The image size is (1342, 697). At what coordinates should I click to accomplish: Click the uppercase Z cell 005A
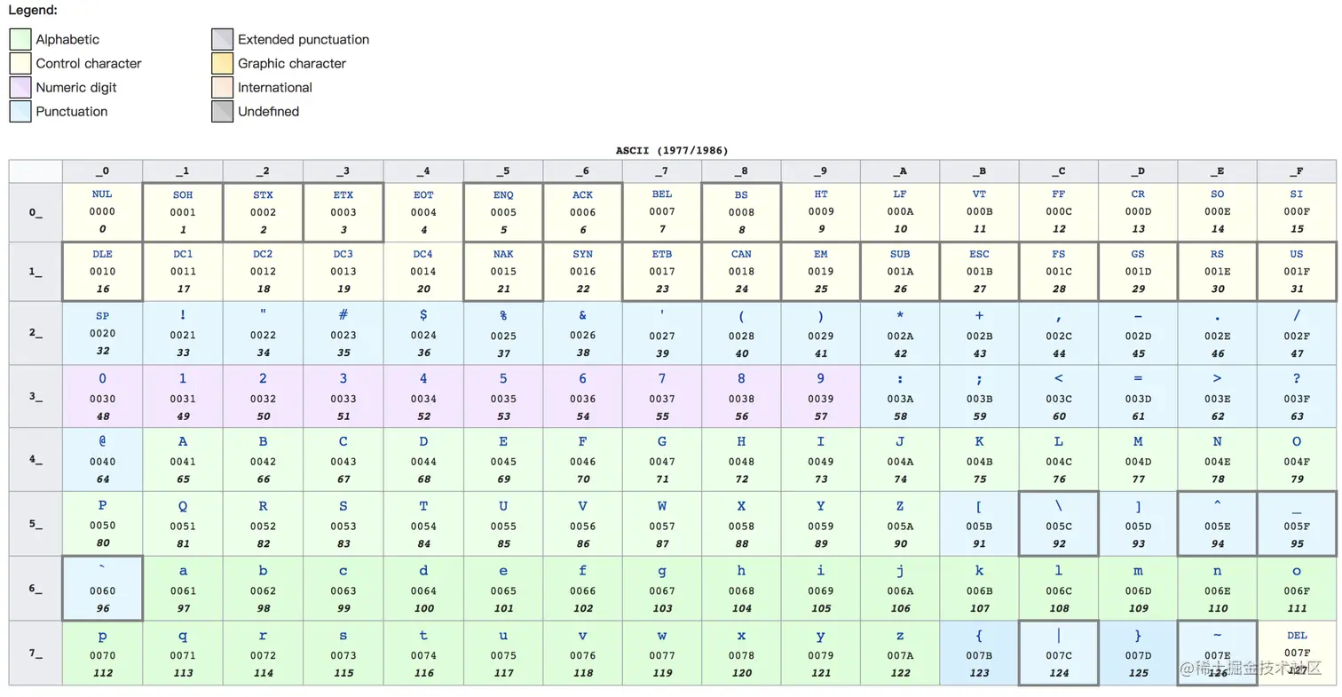tap(900, 524)
